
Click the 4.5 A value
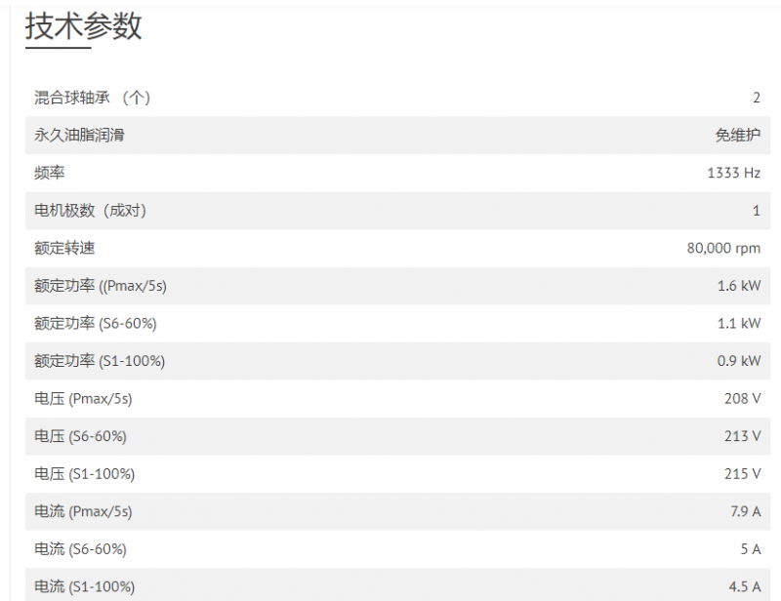(x=745, y=586)
